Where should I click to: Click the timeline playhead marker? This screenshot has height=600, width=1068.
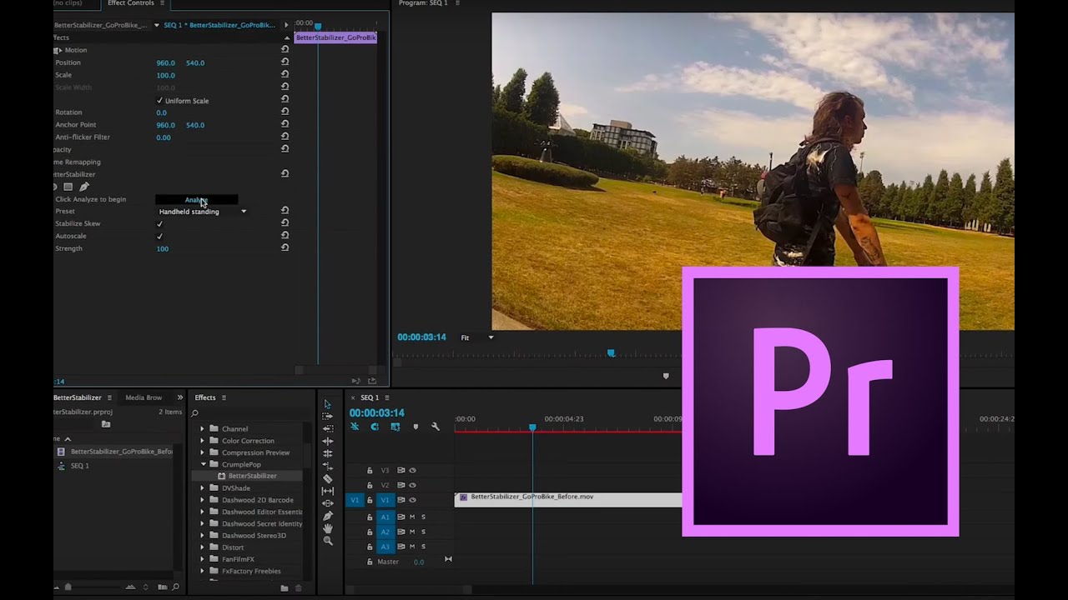point(532,427)
